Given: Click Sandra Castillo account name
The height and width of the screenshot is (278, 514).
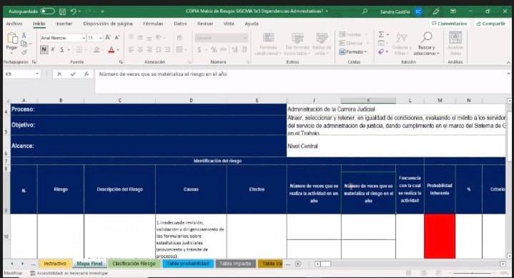Looking at the screenshot, I should click(x=395, y=12).
